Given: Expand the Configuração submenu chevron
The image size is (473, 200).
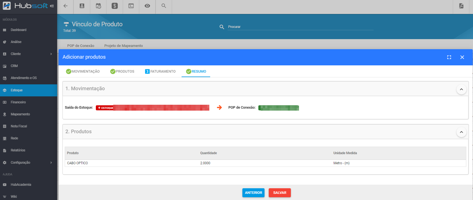Looking at the screenshot, I should coord(51,163).
